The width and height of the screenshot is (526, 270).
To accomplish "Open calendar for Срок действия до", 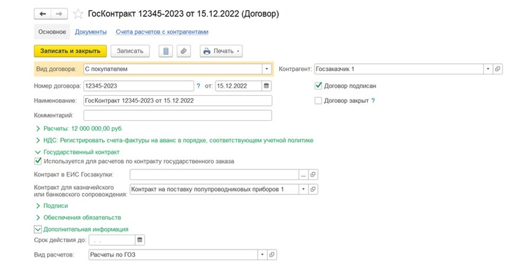I will coord(140,240).
